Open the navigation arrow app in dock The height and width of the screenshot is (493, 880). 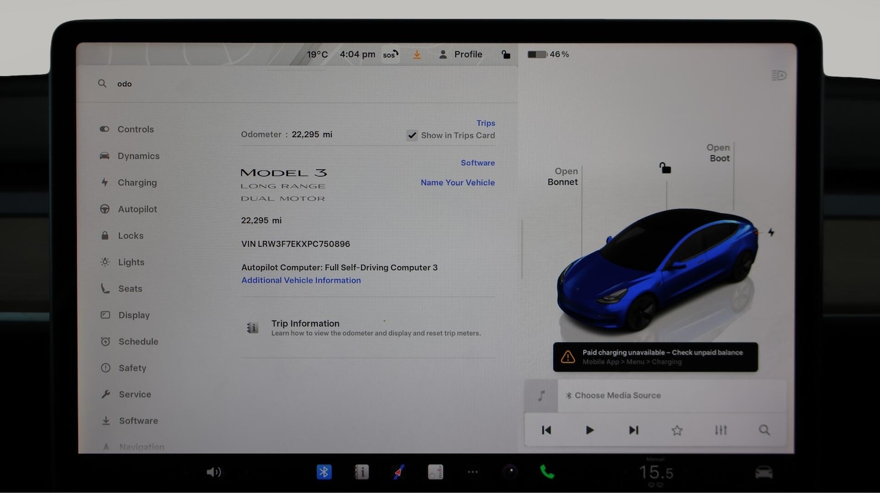click(399, 472)
